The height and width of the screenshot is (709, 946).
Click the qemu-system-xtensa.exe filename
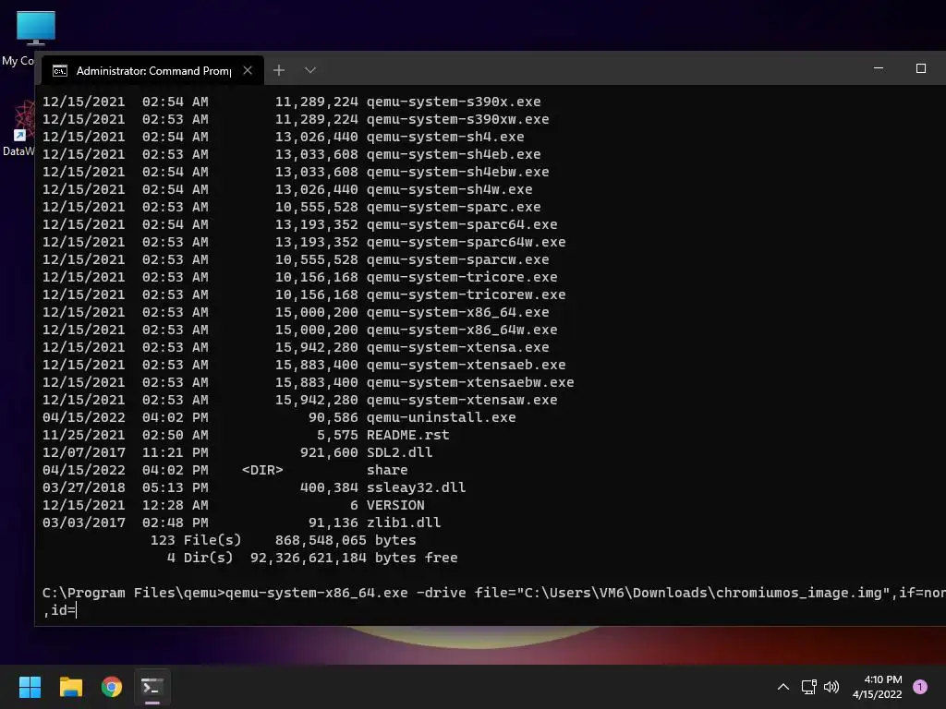coord(457,347)
